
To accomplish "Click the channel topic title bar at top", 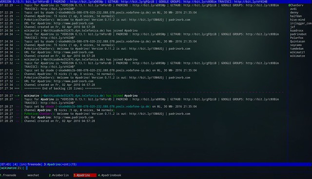I will click(156, 1).
